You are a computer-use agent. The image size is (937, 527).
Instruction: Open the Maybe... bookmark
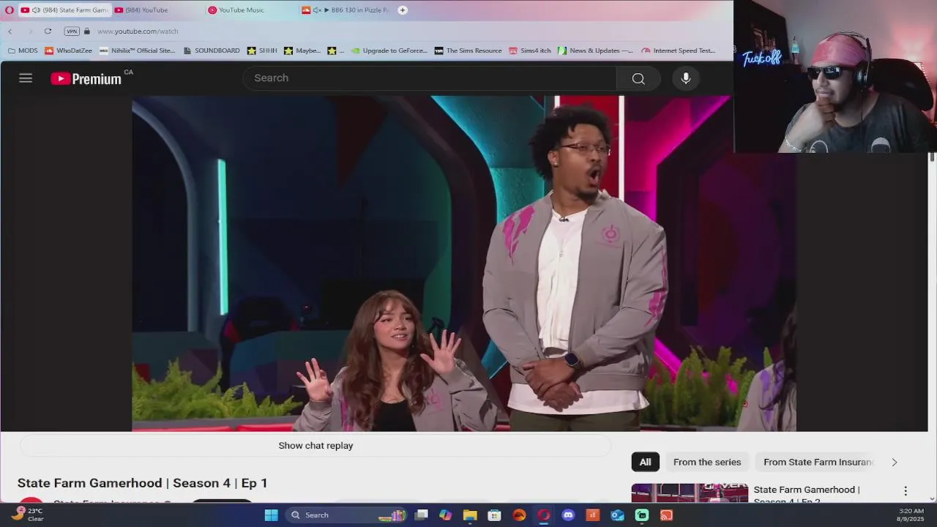click(302, 51)
